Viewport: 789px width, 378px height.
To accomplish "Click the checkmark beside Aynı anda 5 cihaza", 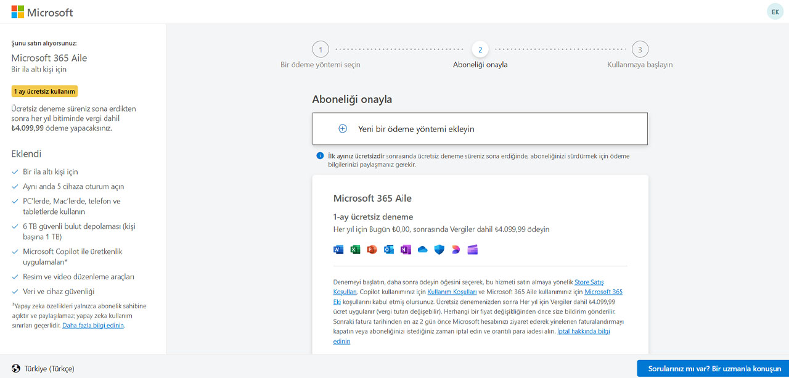I will pos(15,187).
